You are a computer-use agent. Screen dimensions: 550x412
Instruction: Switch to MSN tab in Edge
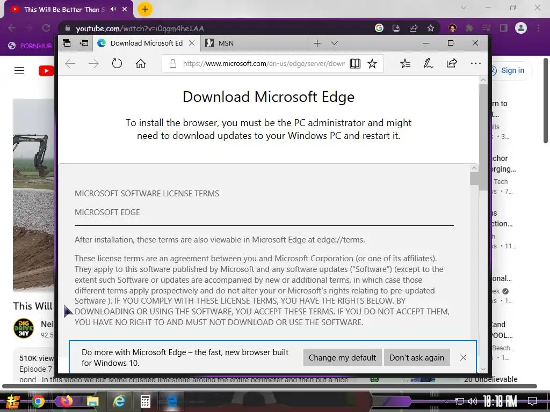254,43
